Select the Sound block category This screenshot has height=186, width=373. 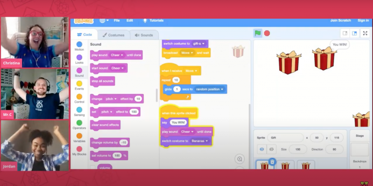79,73
